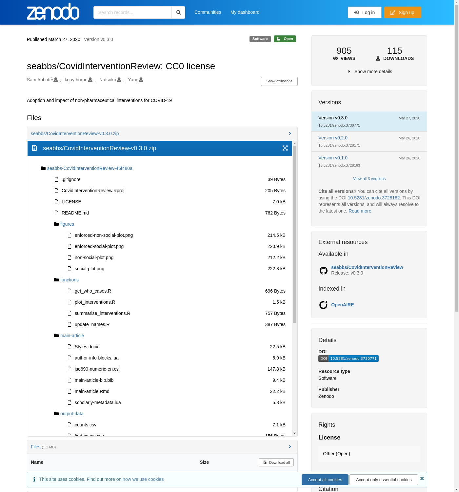Collapse the Files (1.1 MB) section

coord(289,447)
